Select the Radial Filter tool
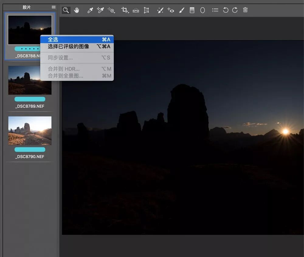Screen dimensions: 304x257 click(x=202, y=10)
